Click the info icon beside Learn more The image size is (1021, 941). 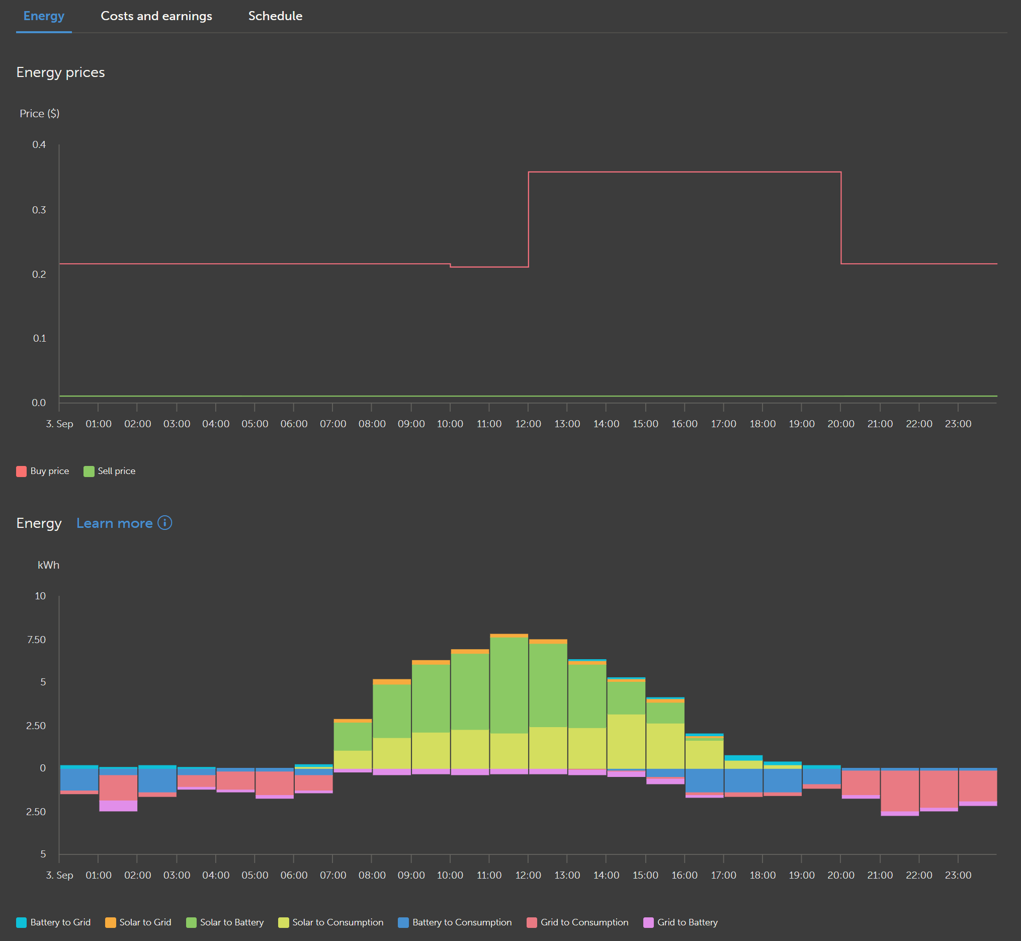pos(164,523)
